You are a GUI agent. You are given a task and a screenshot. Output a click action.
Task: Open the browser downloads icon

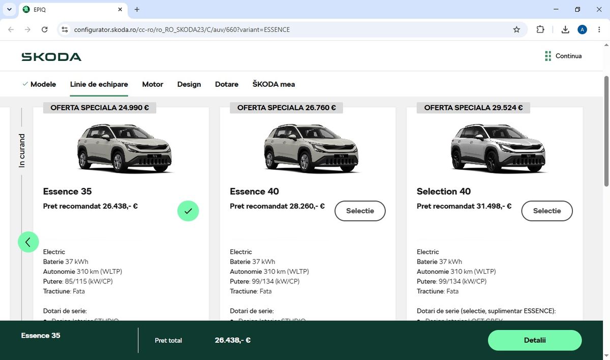[x=565, y=29]
